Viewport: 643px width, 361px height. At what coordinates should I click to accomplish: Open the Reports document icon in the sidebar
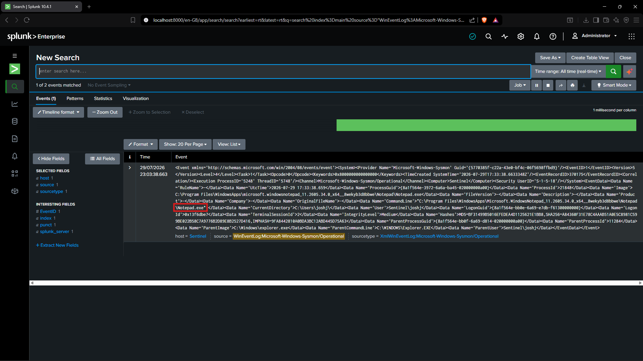point(15,139)
